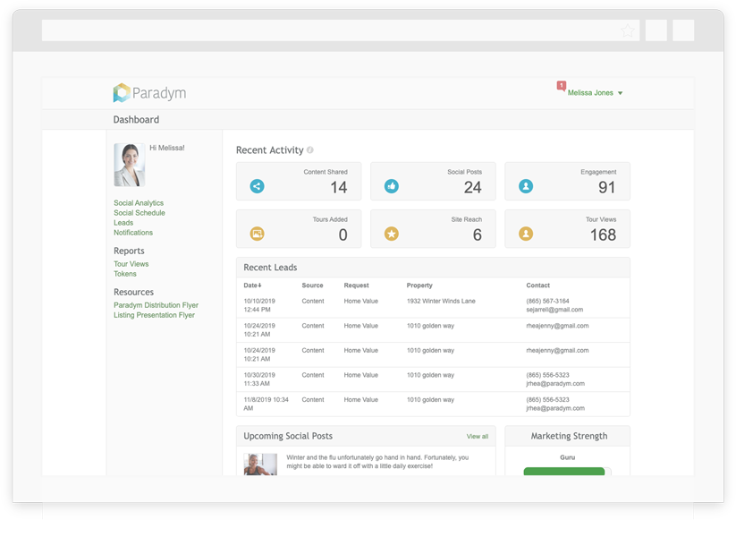Click the browser address bar

click(x=341, y=30)
